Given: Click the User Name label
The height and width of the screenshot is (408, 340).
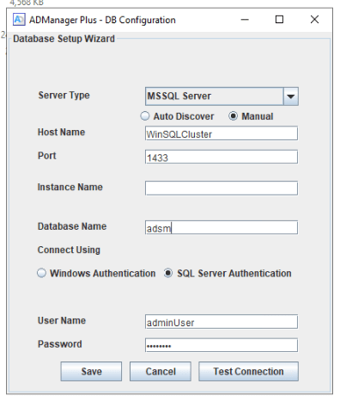Looking at the screenshot, I should [62, 320].
